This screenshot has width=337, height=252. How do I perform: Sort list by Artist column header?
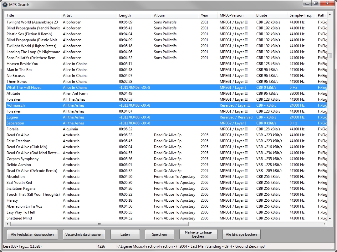(89, 15)
